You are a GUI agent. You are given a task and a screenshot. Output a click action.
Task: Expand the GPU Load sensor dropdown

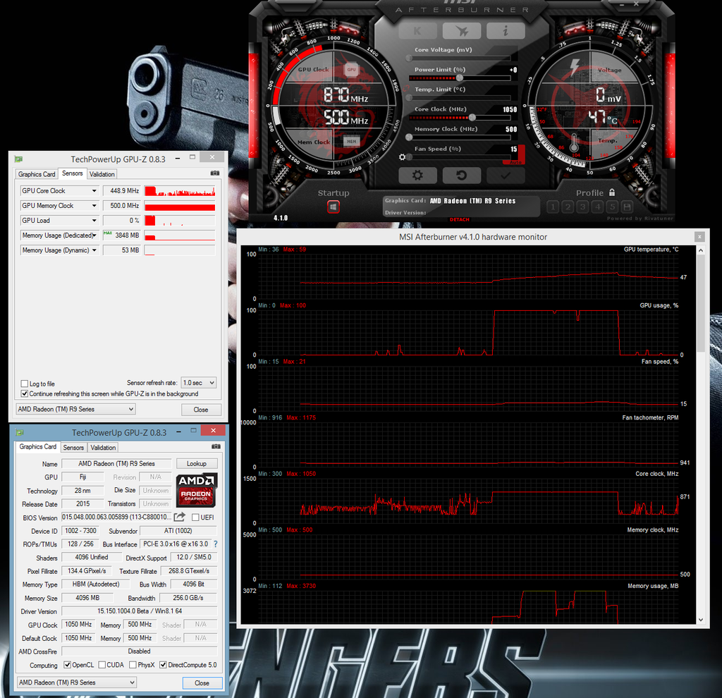94,221
